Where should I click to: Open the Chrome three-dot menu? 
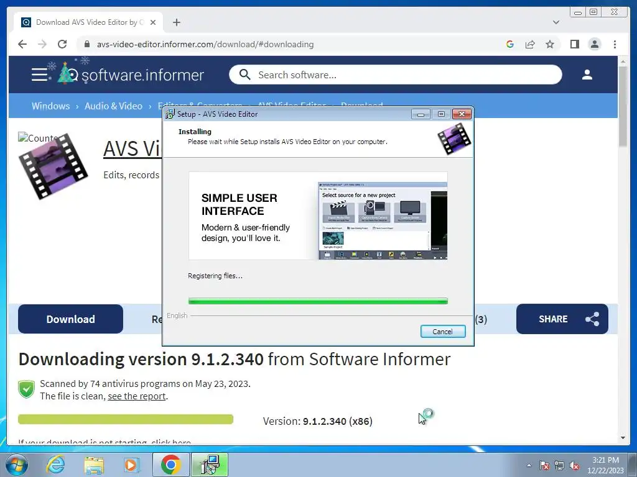point(615,44)
